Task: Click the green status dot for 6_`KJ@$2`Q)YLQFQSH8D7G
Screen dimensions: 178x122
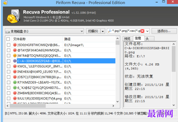Action: coord(15,88)
